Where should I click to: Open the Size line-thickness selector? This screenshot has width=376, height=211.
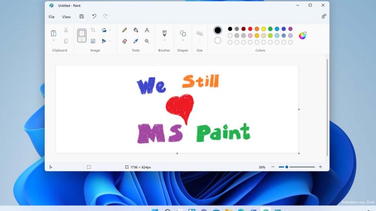[x=199, y=33]
